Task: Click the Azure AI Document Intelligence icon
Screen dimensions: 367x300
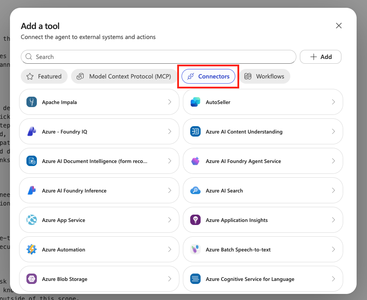Action: coord(32,161)
